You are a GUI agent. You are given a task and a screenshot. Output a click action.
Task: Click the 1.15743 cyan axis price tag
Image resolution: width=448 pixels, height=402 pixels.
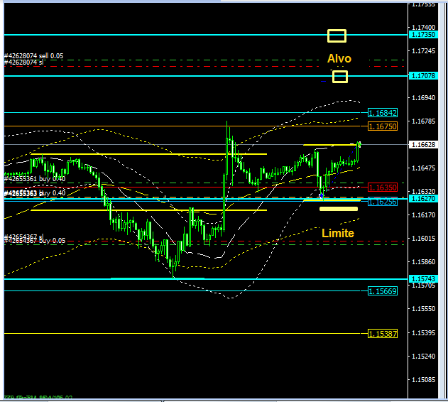click(x=423, y=278)
